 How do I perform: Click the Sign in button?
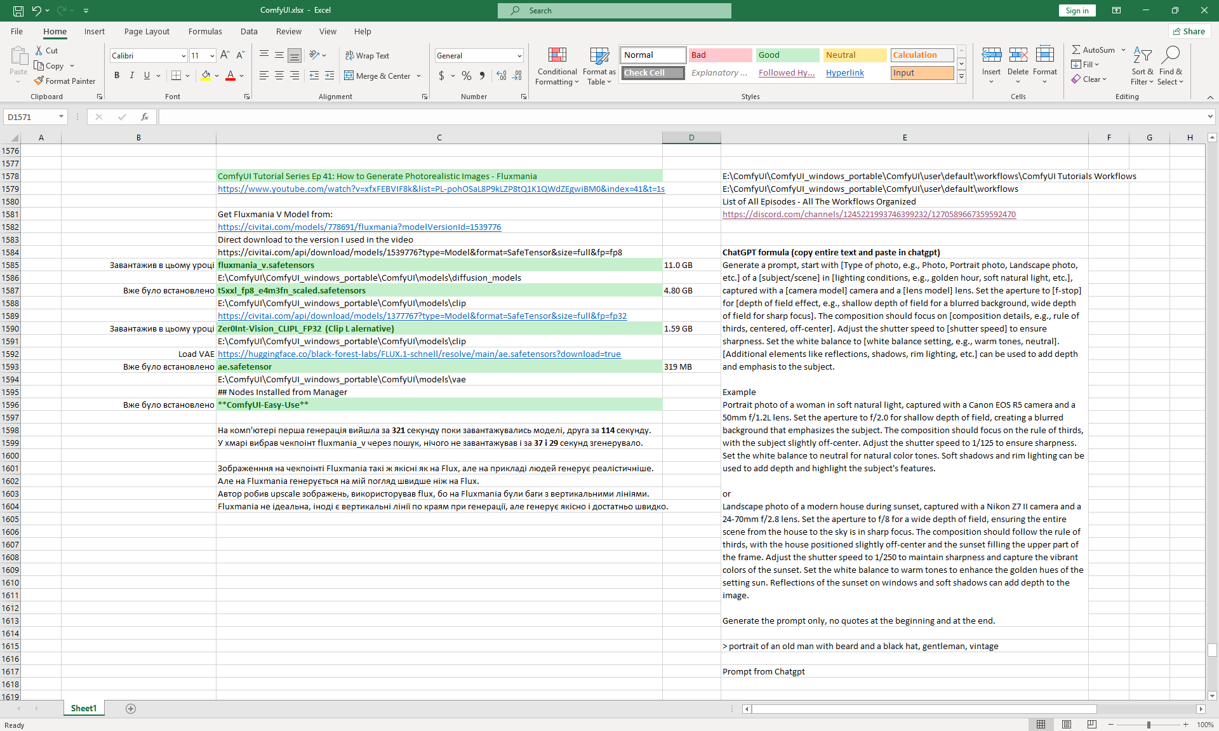point(1077,10)
